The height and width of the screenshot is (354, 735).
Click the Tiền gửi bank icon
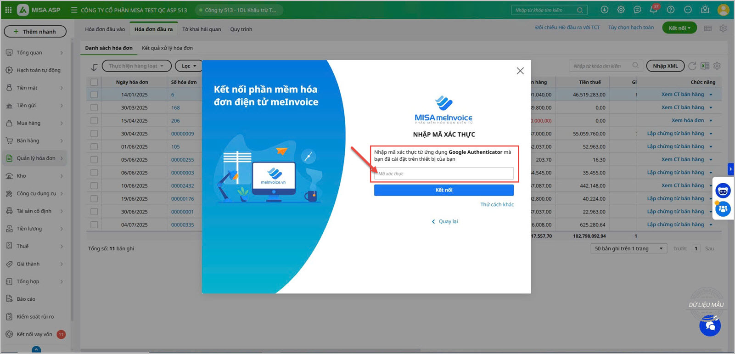[9, 106]
